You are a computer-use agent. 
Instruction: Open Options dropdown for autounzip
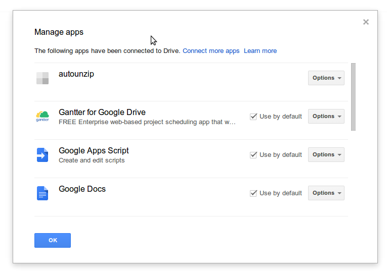click(326, 78)
